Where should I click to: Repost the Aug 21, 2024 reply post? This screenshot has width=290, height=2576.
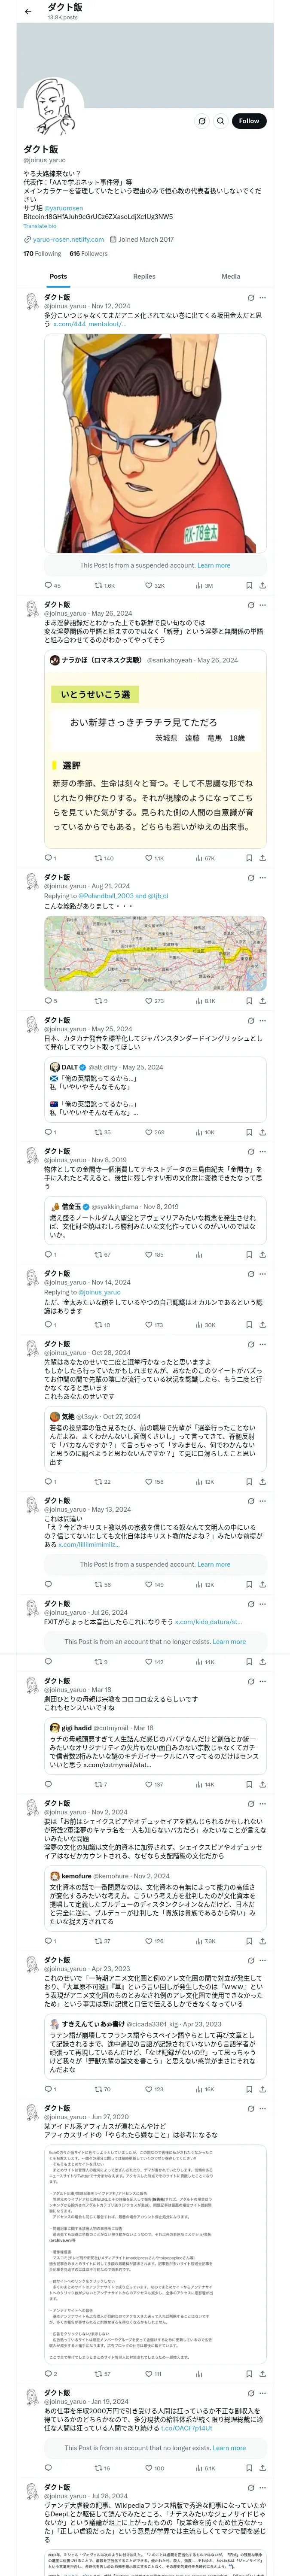[x=98, y=1000]
